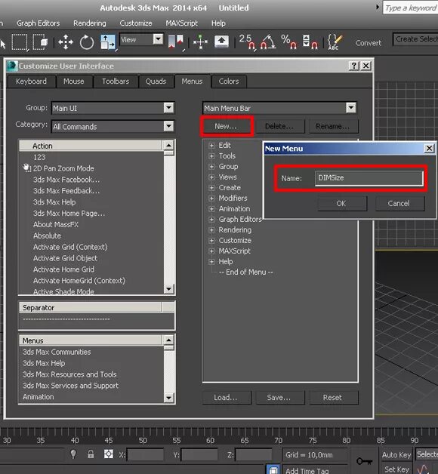Expand the Rendering menu tree node

[211, 230]
